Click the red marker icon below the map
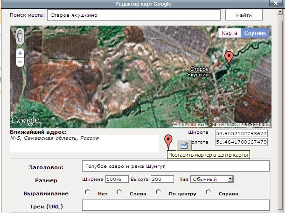Viewport: 285px width, 214px height. coord(169,141)
